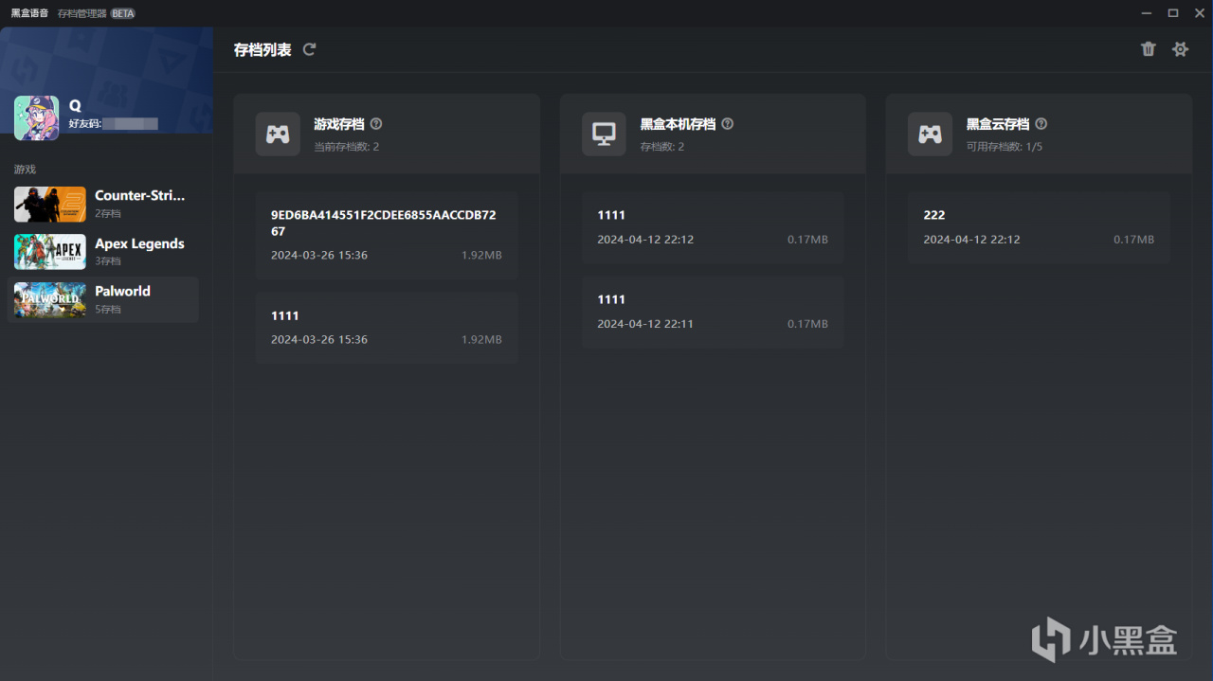
Task: Click 可用存档数: 1/5 text
Action: (1005, 147)
